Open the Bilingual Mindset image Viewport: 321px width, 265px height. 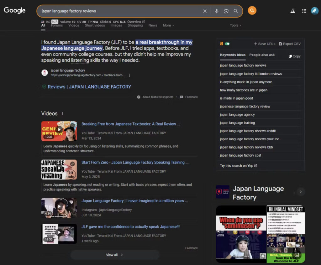(286, 220)
